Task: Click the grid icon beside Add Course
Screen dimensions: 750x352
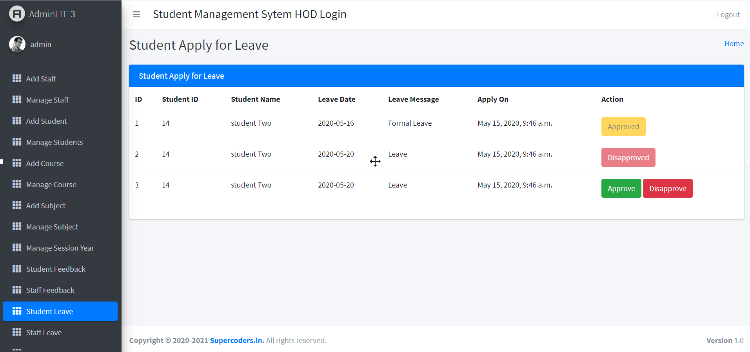Action: 17,163
